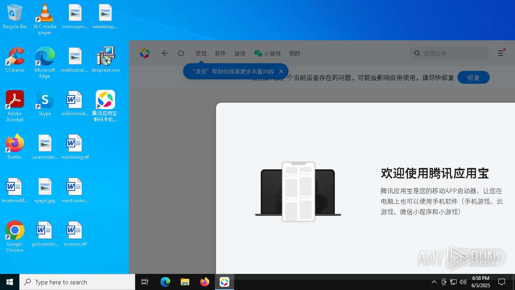
Task: Go back with the arrow button
Action: (165, 53)
